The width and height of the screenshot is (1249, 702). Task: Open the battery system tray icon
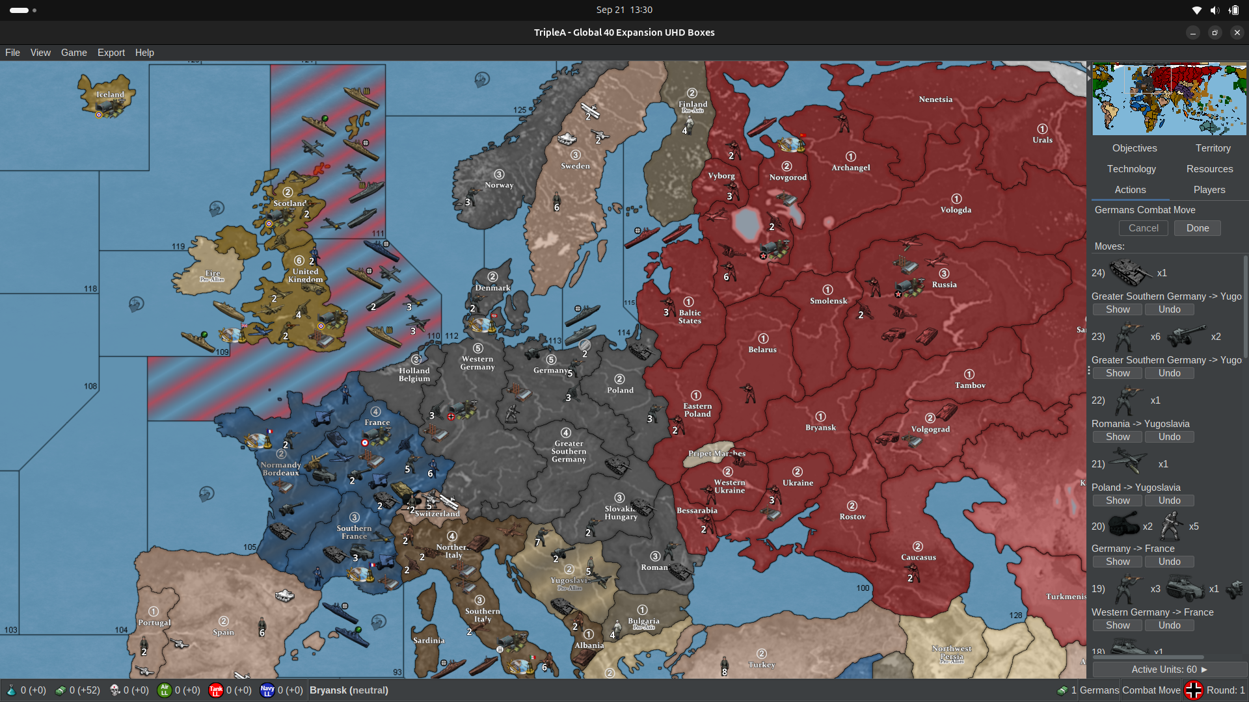[x=1233, y=10]
